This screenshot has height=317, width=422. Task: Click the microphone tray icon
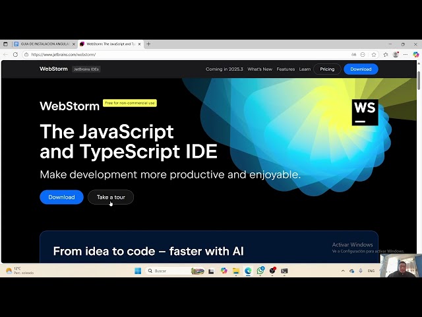[361, 271]
